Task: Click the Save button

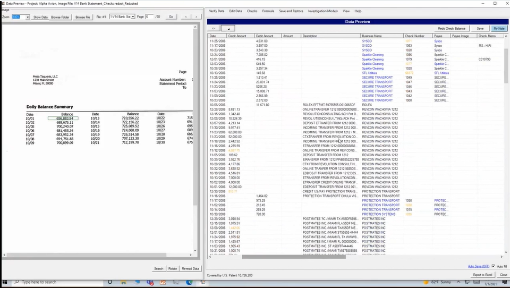Action: tap(480, 28)
